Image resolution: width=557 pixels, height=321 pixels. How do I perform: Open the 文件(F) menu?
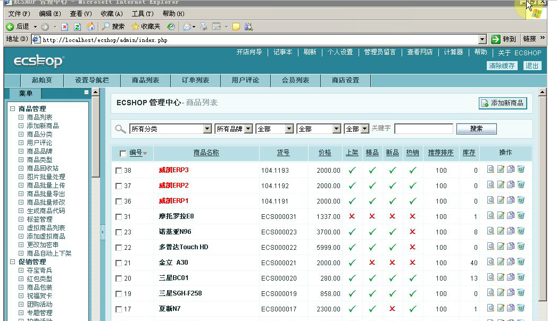19,13
